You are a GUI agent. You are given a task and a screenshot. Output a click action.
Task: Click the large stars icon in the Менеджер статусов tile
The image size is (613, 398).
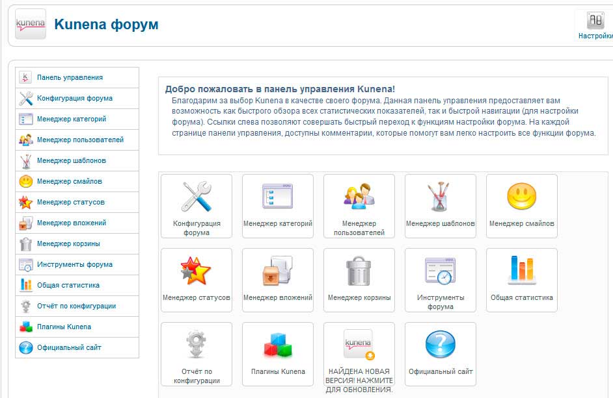click(196, 270)
